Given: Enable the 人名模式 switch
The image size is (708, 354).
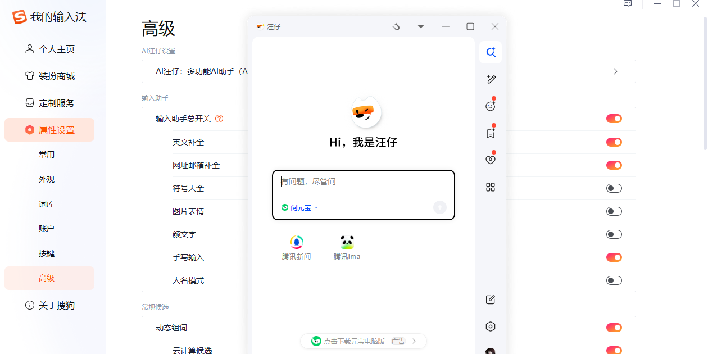Looking at the screenshot, I should (614, 280).
